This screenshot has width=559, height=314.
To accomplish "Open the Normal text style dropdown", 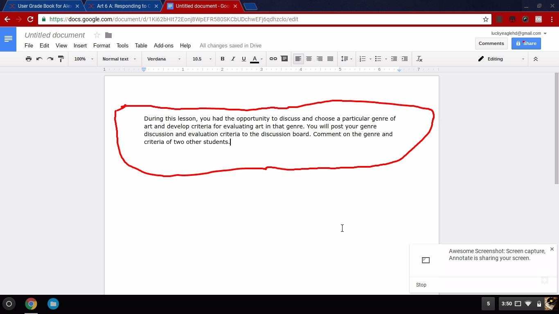I will coord(119,59).
